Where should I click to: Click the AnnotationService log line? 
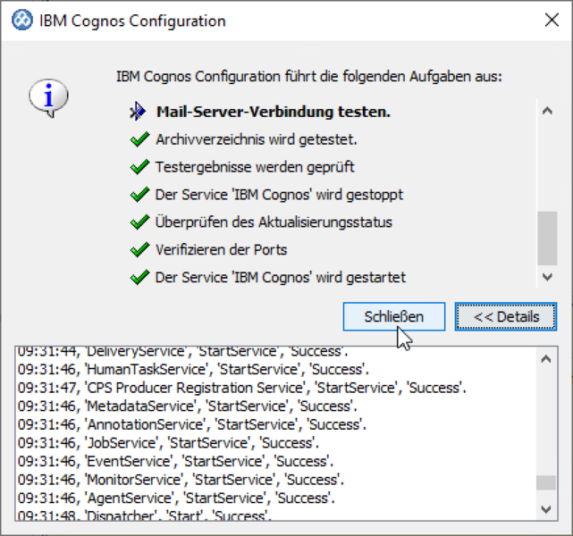pos(192,424)
